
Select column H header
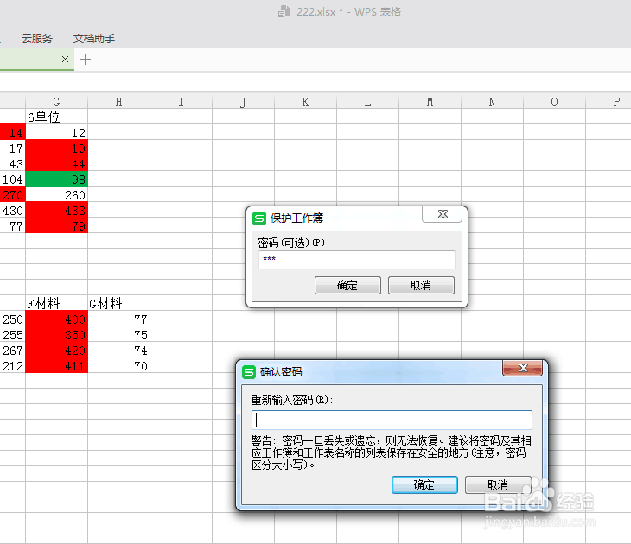pos(118,102)
